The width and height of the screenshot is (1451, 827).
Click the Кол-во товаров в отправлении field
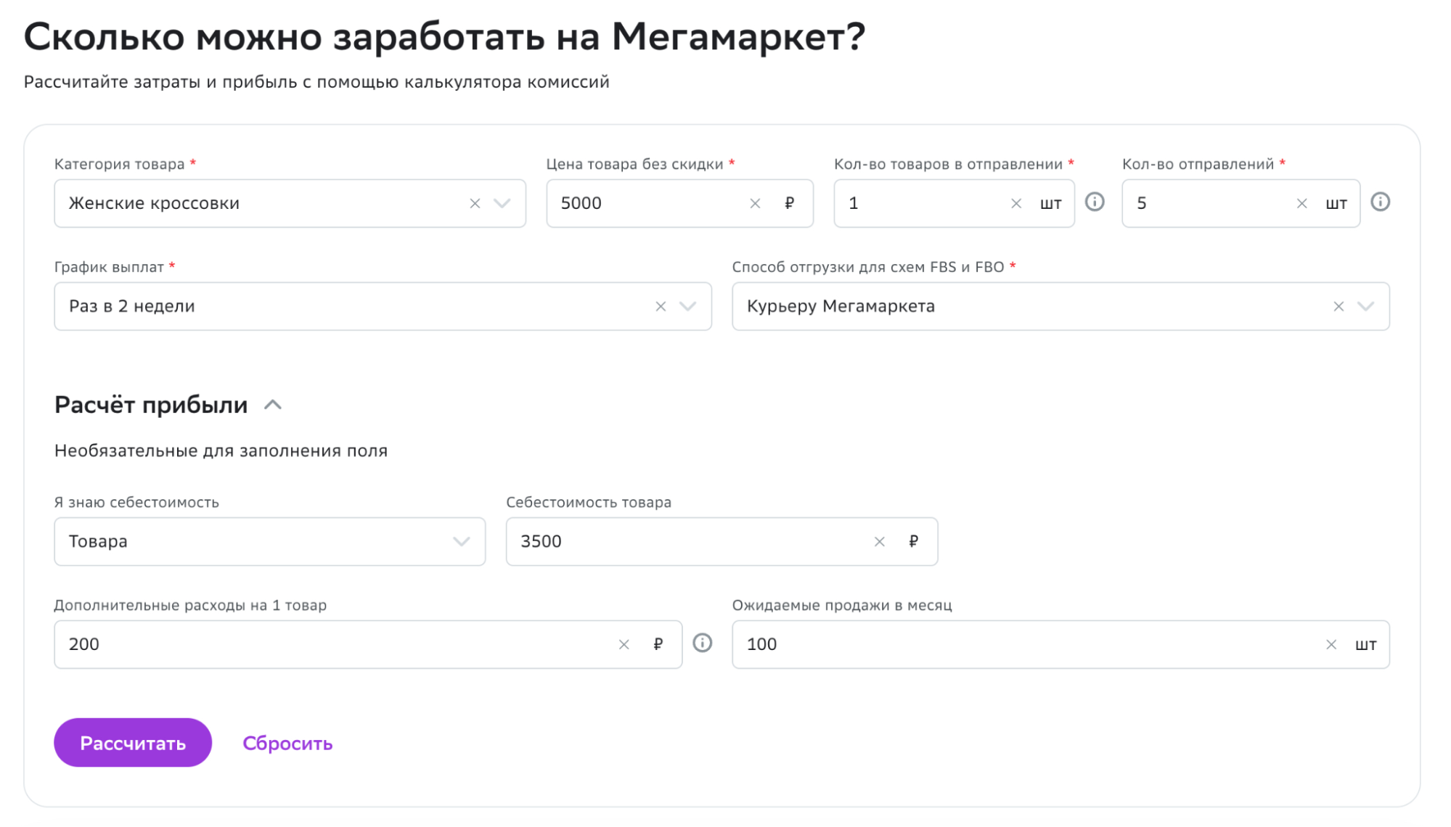[x=954, y=204]
